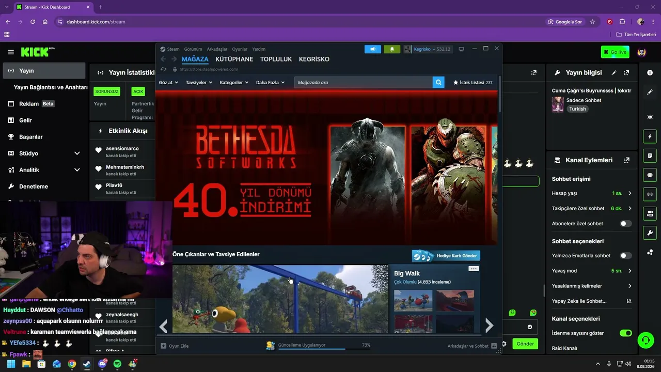Open the Kategoriler dropdown
661x372 pixels.
pos(234,83)
